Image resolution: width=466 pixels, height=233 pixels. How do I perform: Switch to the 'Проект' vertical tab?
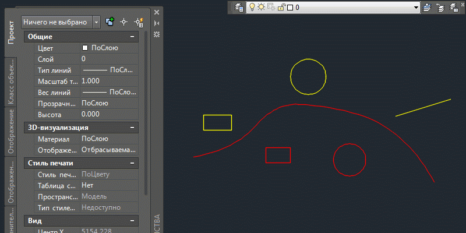pos(11,33)
